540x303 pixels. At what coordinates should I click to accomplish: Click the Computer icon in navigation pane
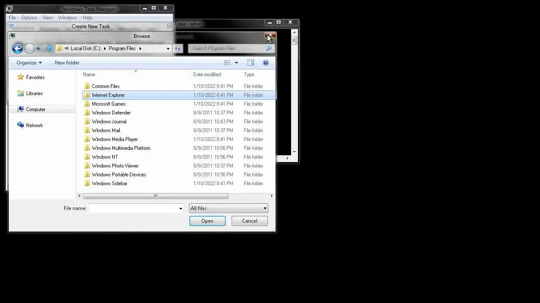tap(20, 109)
